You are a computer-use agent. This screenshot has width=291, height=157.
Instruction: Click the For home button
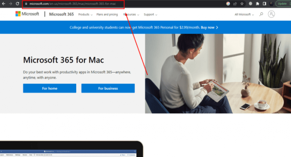click(x=50, y=88)
